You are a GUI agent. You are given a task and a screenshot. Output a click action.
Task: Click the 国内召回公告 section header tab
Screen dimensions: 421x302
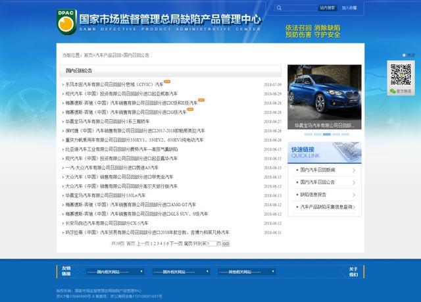(79, 71)
